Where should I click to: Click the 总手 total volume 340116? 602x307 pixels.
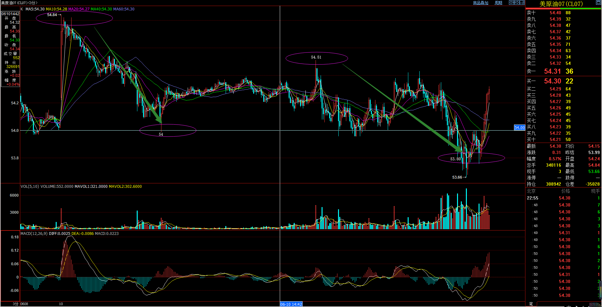point(554,165)
